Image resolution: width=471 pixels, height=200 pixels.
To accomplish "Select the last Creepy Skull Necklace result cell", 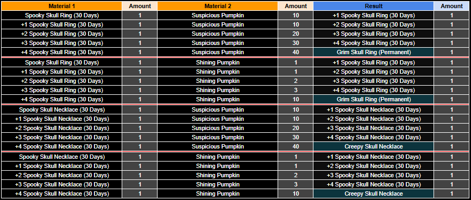I will [x=373, y=193].
